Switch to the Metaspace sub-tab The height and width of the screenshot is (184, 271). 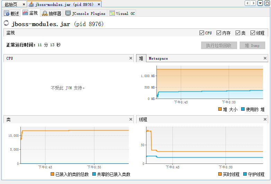click(x=158, y=58)
